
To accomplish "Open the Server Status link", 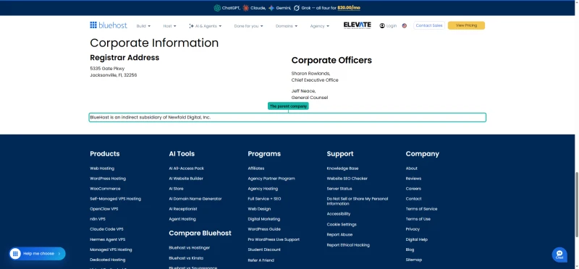I will [339, 189].
